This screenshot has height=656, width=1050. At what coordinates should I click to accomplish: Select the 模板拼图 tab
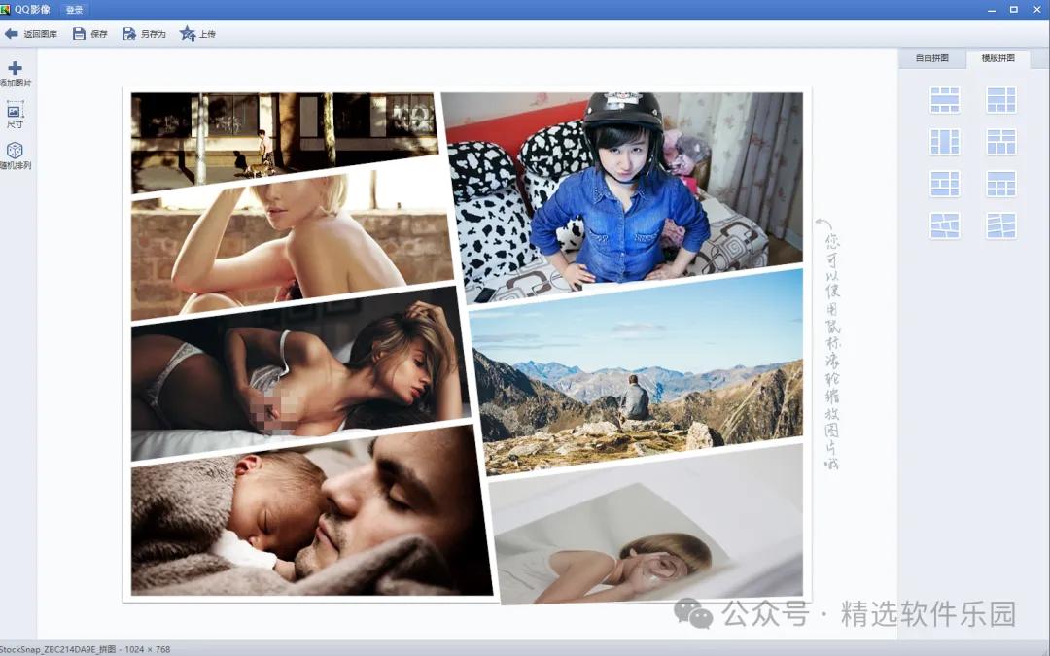997,58
